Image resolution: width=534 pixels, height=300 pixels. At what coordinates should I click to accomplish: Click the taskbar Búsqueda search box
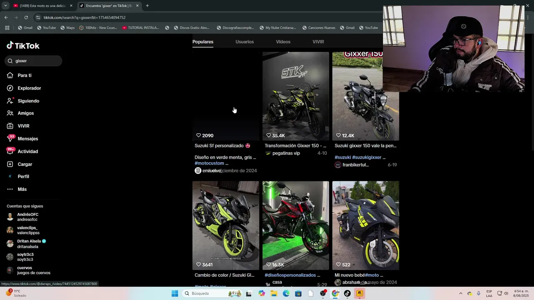(212, 293)
